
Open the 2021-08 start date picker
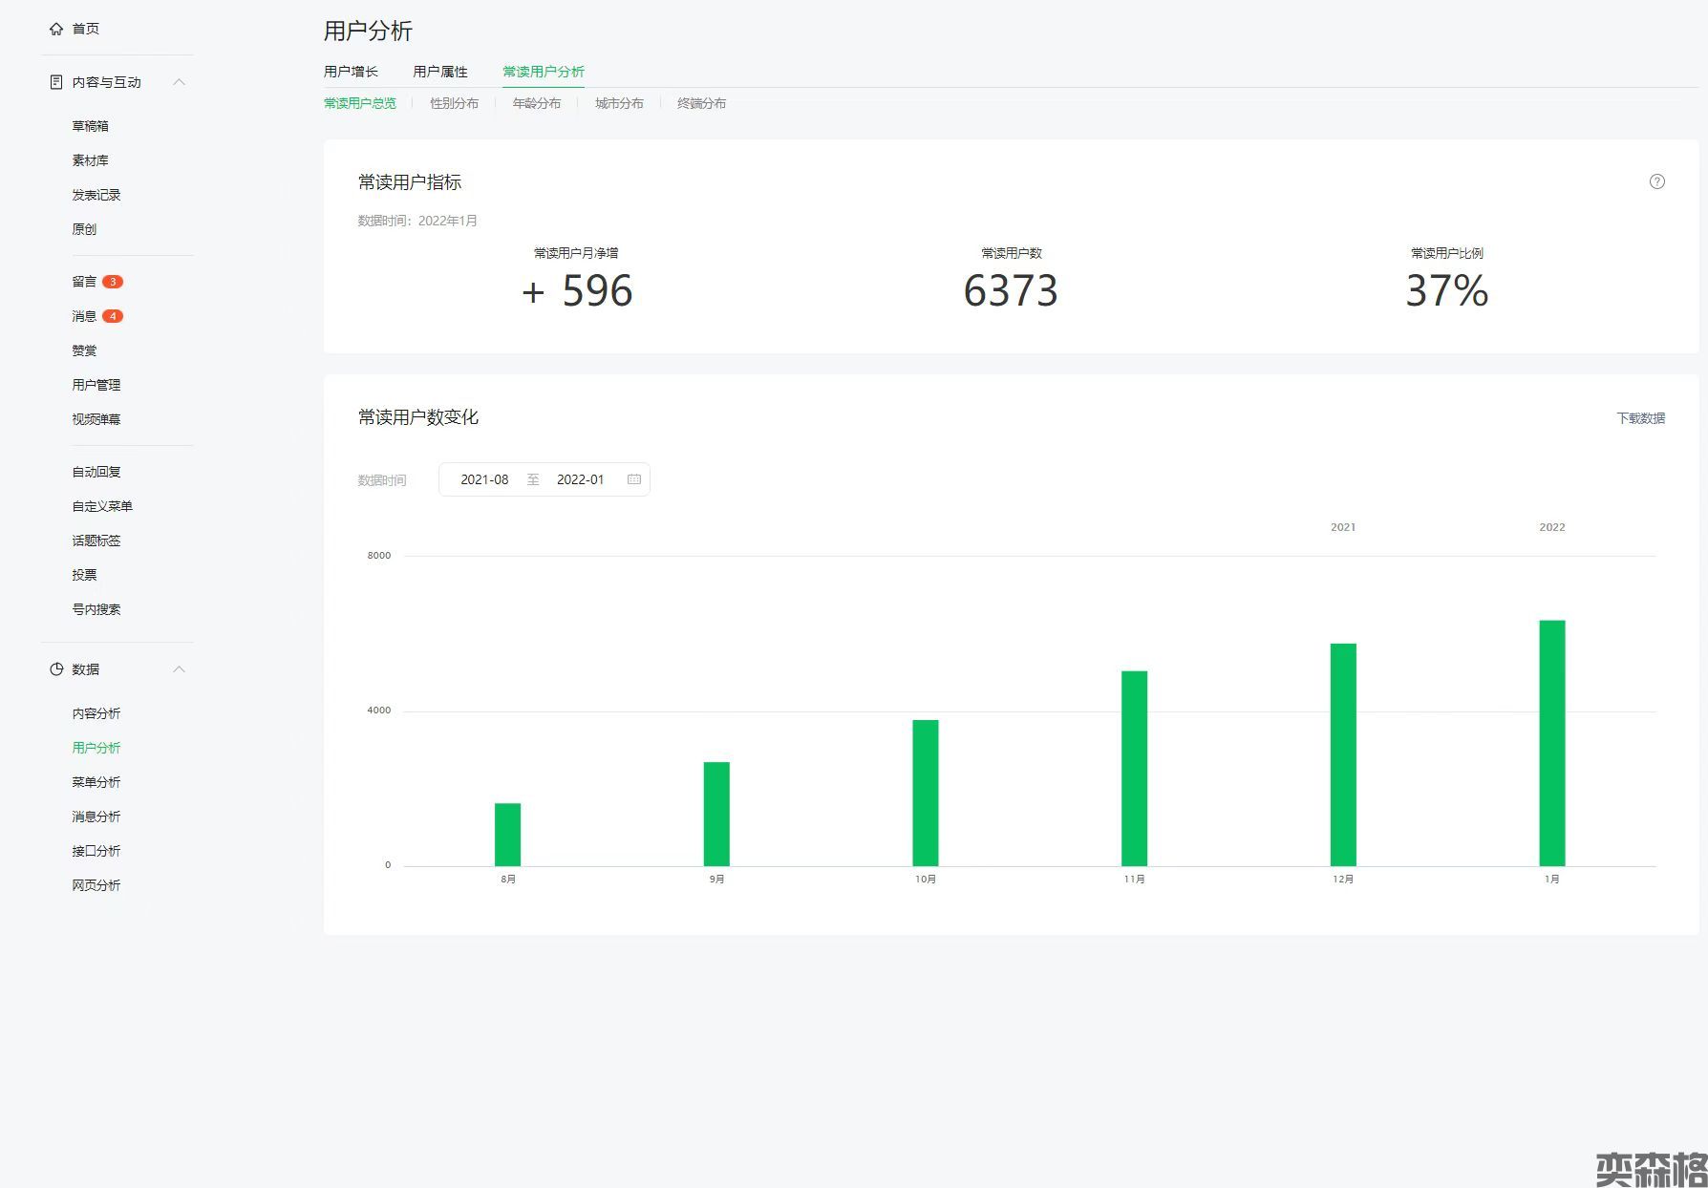484,479
